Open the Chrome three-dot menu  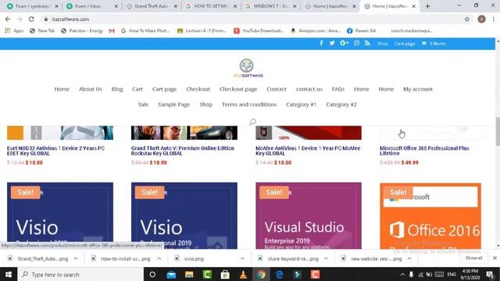(493, 19)
